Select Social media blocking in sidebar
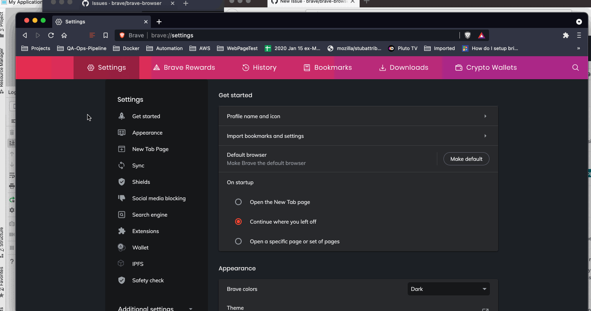 [x=152, y=198]
